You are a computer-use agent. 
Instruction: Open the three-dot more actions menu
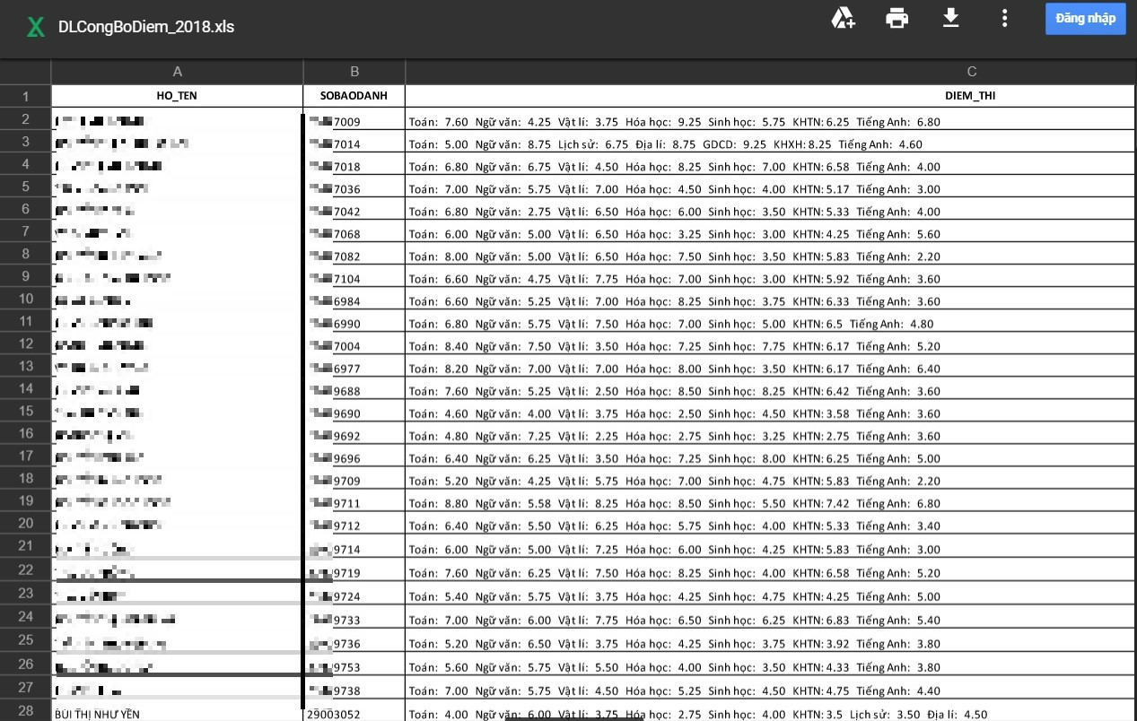[1004, 19]
